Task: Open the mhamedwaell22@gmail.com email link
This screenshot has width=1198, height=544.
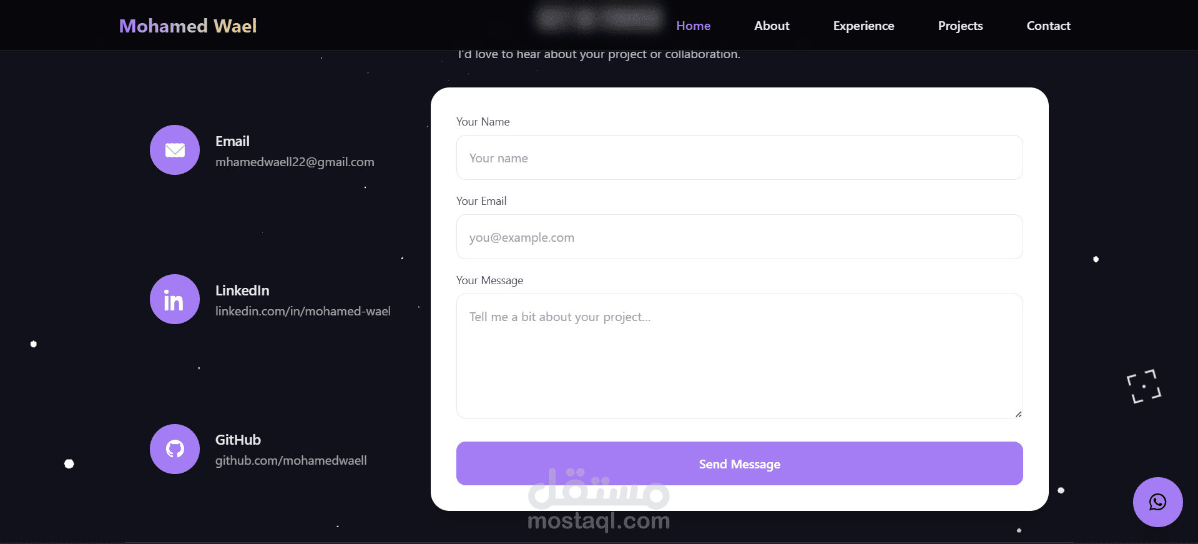Action: point(295,162)
